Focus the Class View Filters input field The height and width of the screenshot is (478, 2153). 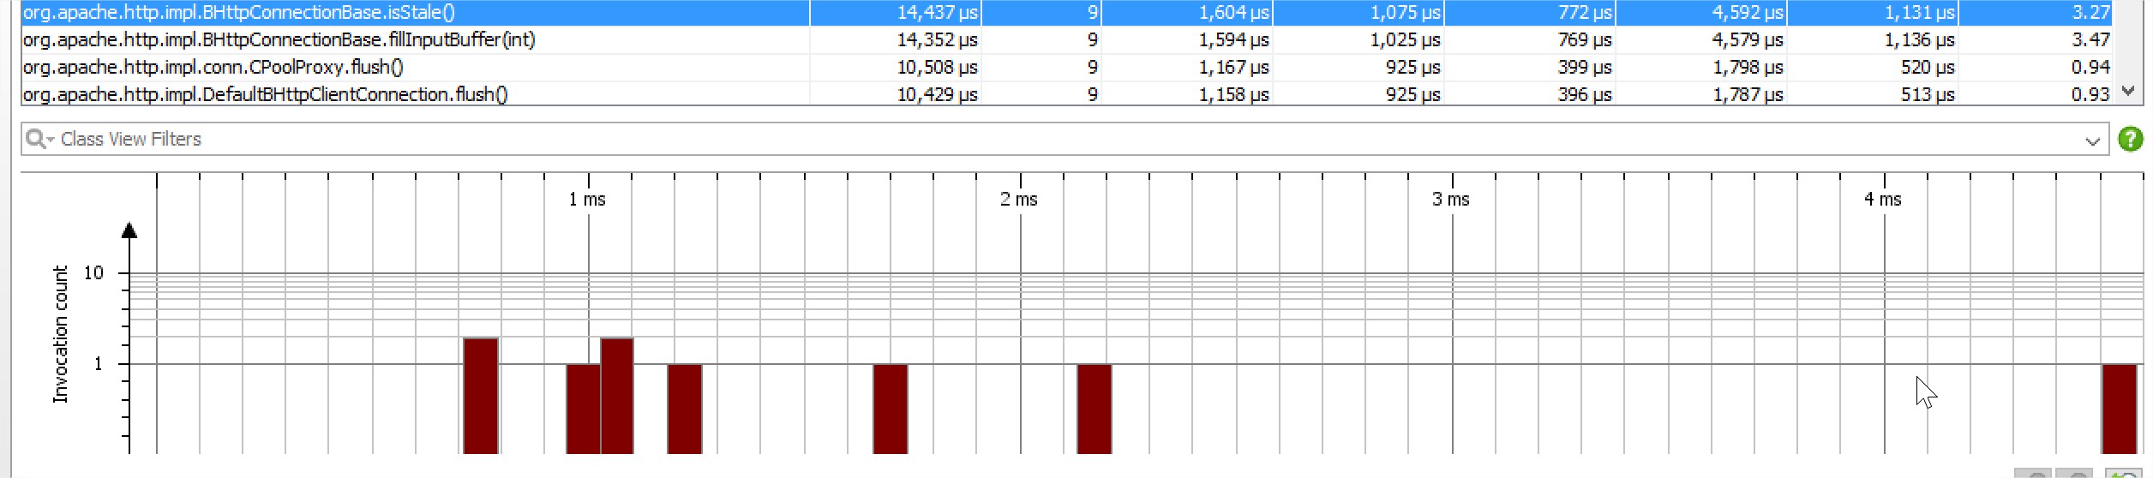click(x=1065, y=139)
